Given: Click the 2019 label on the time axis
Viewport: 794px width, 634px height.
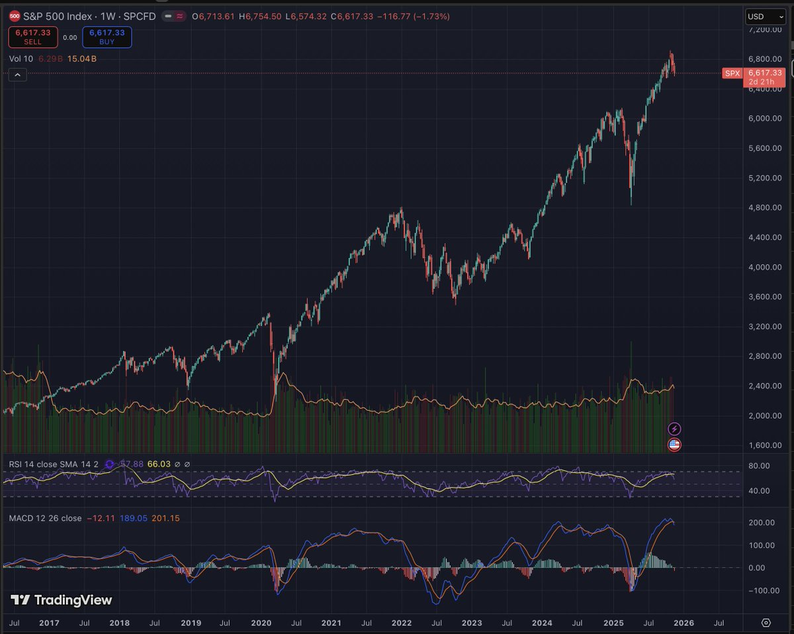Looking at the screenshot, I should coord(191,623).
